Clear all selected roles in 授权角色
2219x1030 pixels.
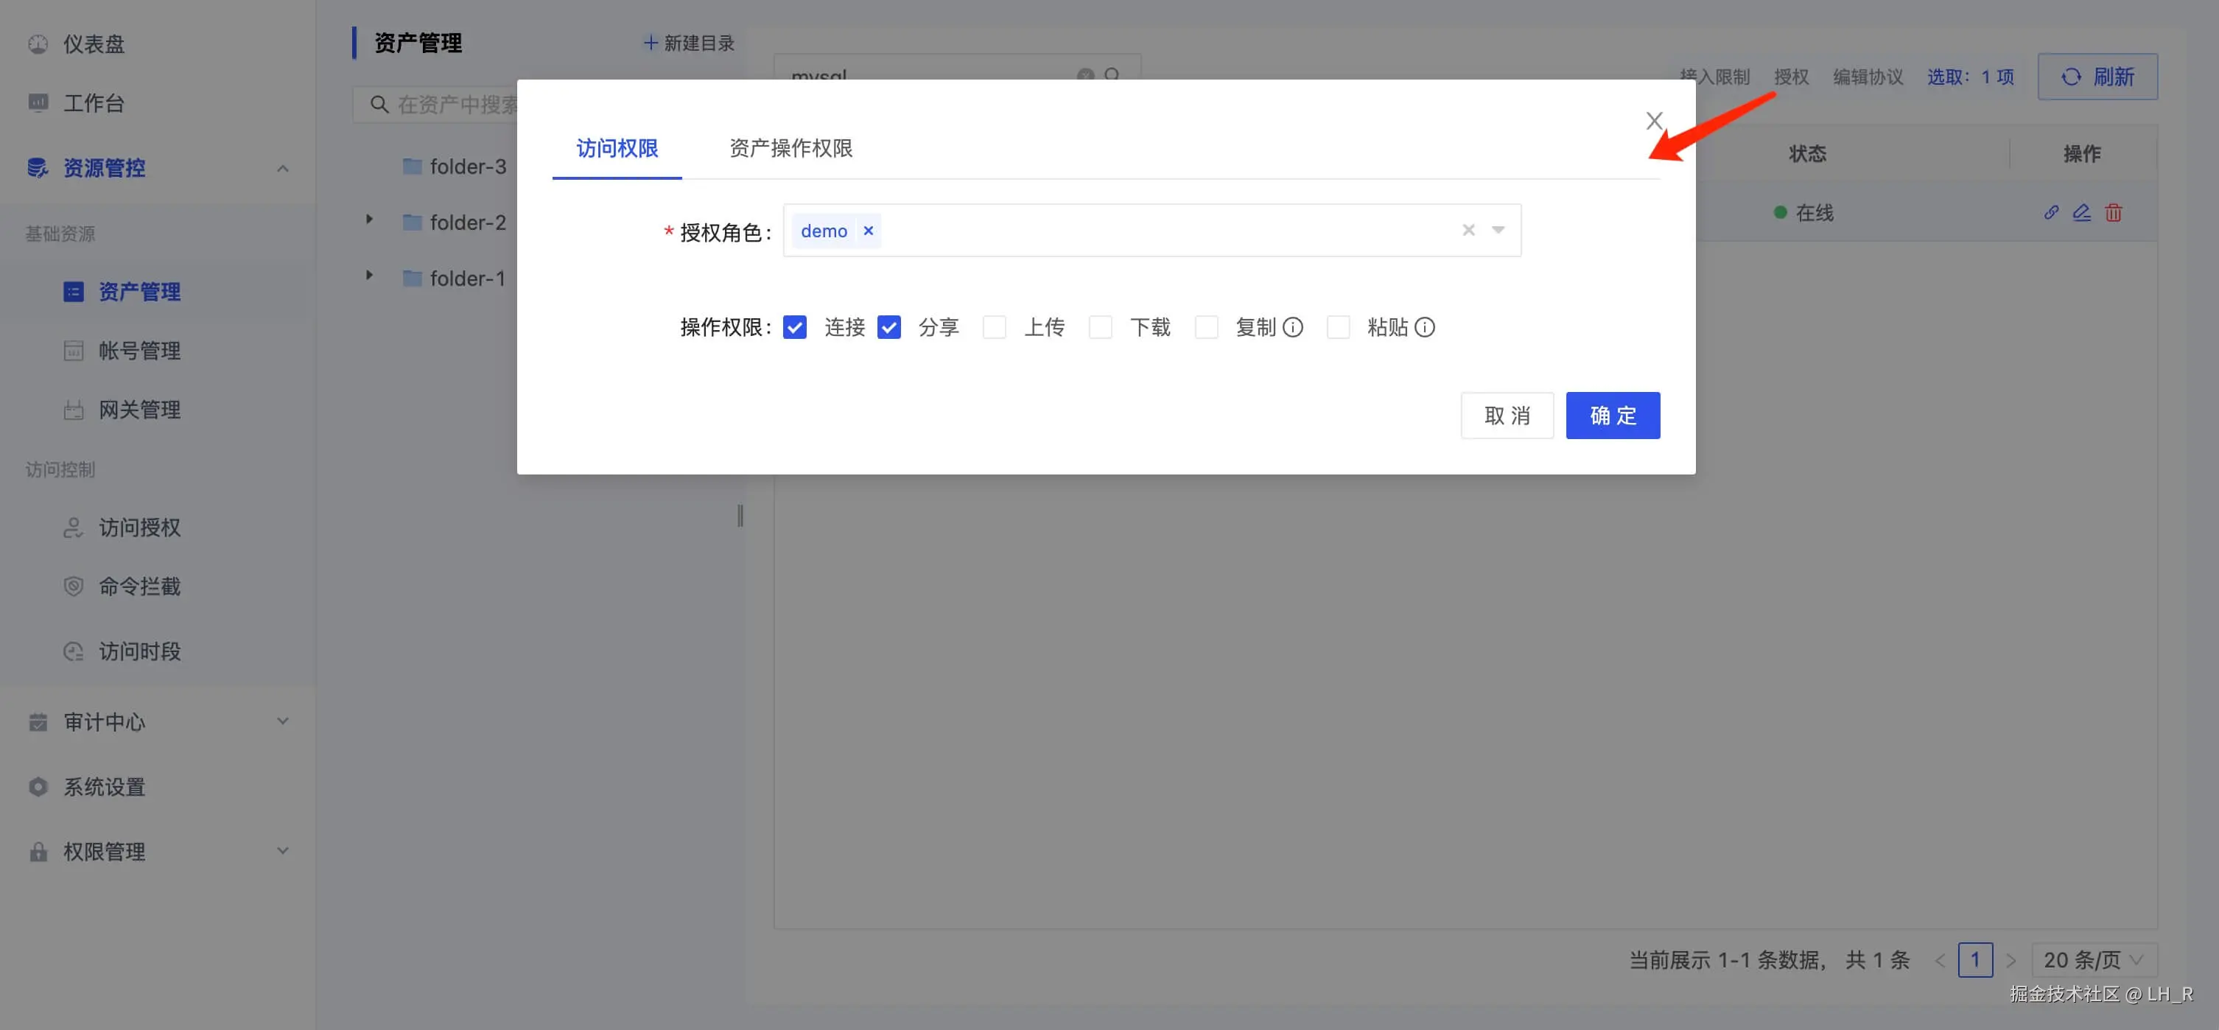click(x=1468, y=230)
